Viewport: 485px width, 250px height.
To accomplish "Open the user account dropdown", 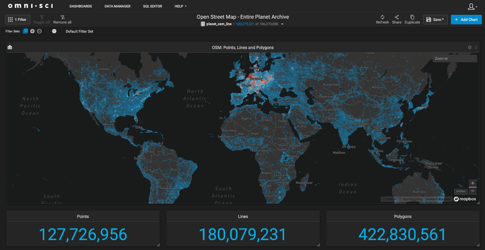I will click(x=472, y=6).
